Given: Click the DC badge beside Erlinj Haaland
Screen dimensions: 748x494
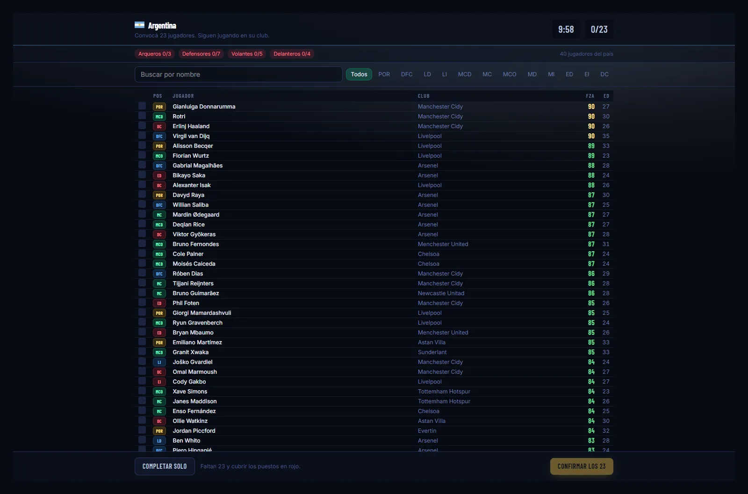Looking at the screenshot, I should coord(159,126).
